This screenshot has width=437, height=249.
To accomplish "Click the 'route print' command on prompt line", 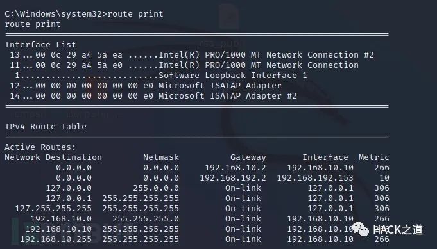I will click(135, 14).
